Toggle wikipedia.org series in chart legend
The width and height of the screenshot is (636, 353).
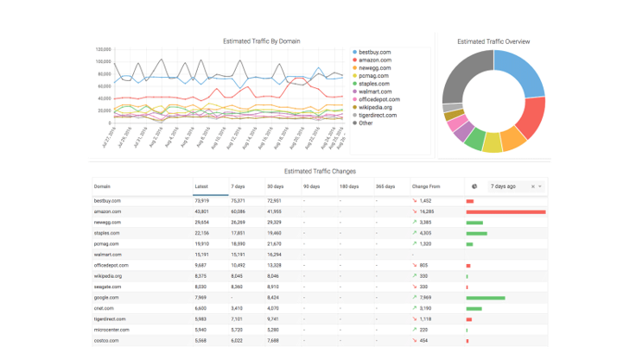pyautogui.click(x=372, y=107)
